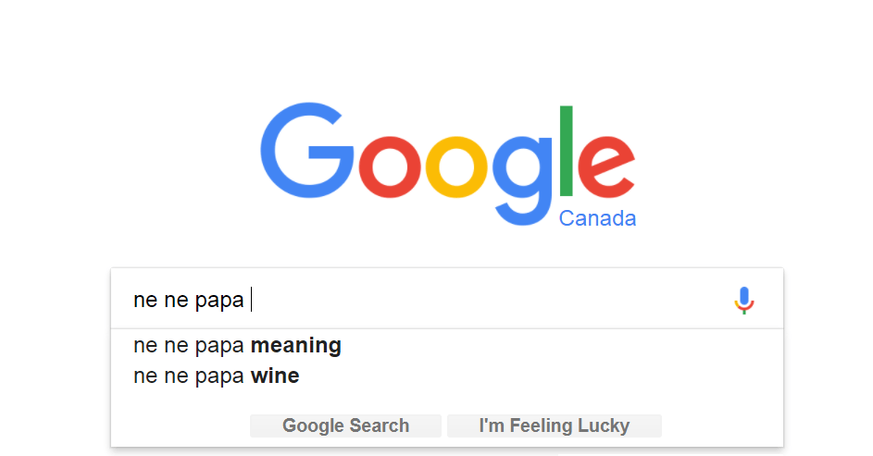Click the word Search on Google Search button

[380, 426]
